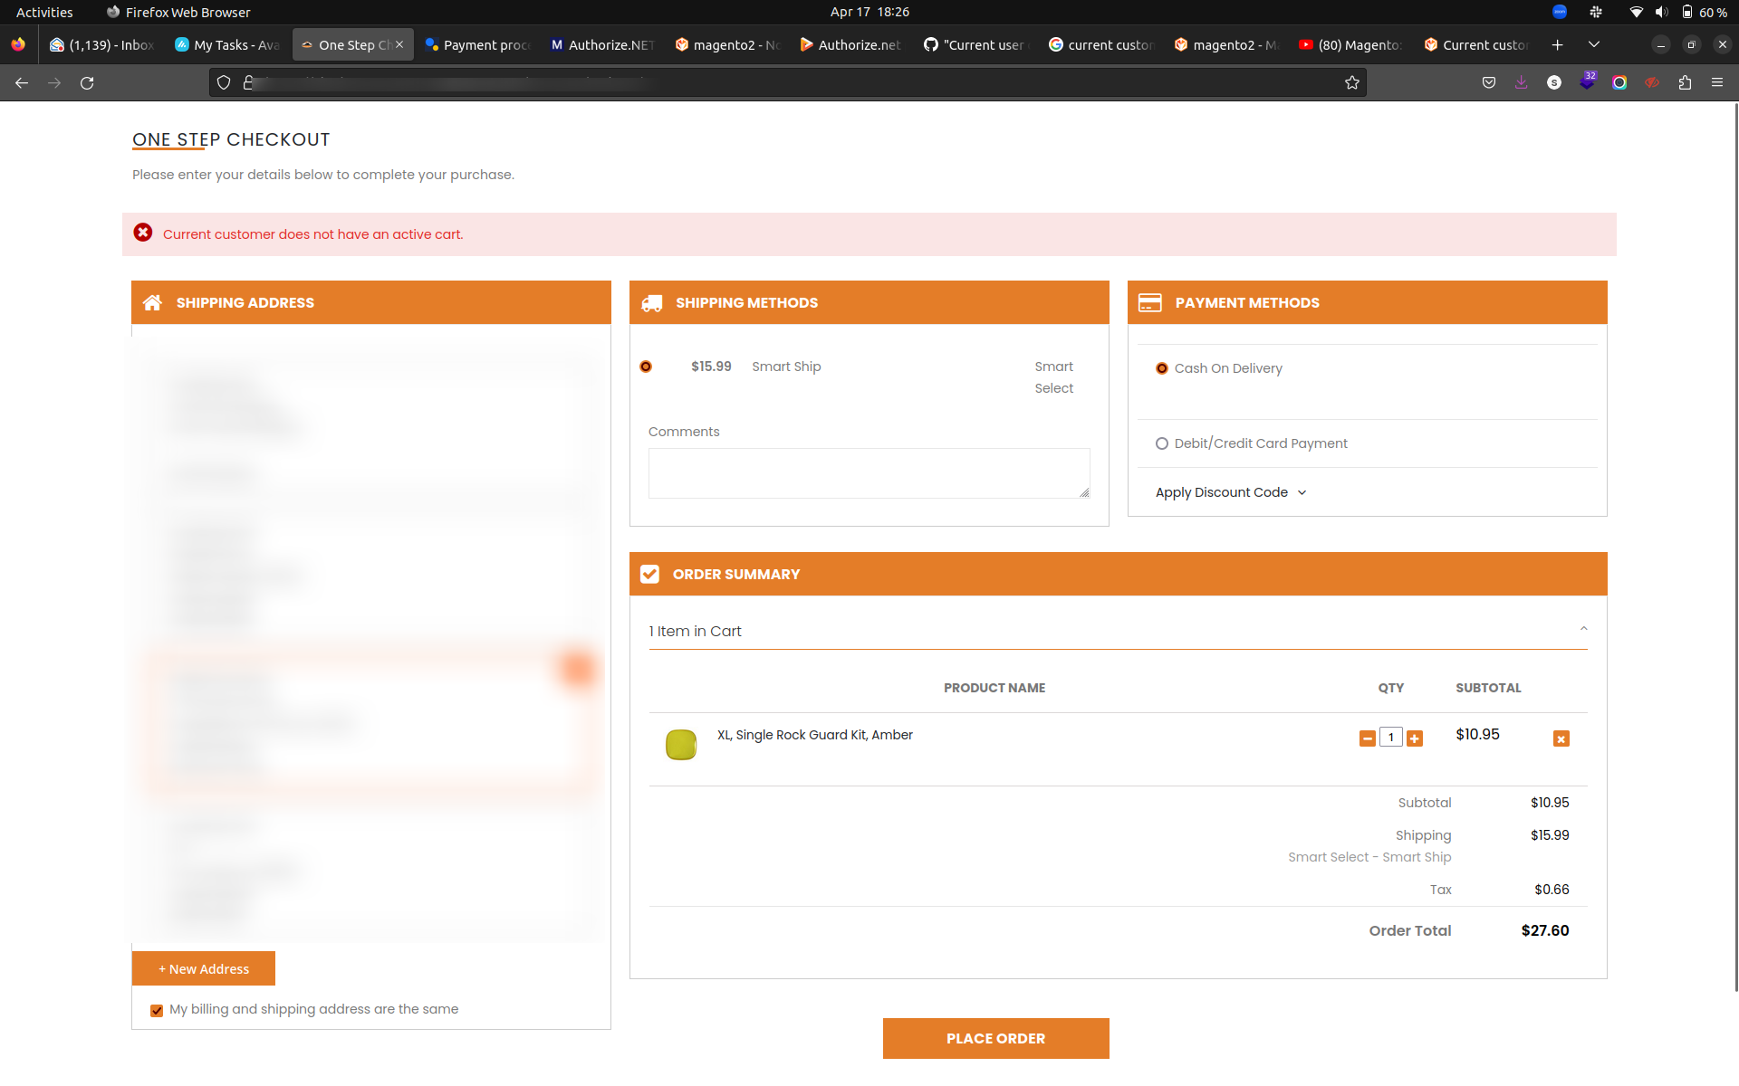1739x1086 pixels.
Task: Collapse the 1 Item in Cart list
Action: (1583, 630)
